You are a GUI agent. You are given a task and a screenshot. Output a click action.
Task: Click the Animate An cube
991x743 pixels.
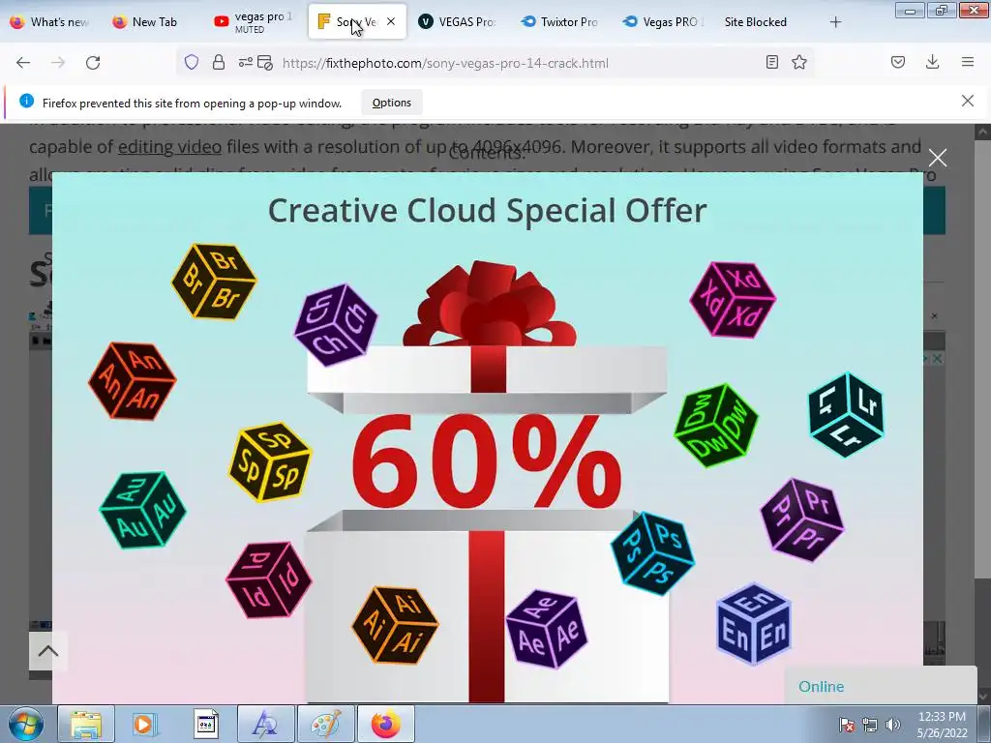tap(132, 381)
